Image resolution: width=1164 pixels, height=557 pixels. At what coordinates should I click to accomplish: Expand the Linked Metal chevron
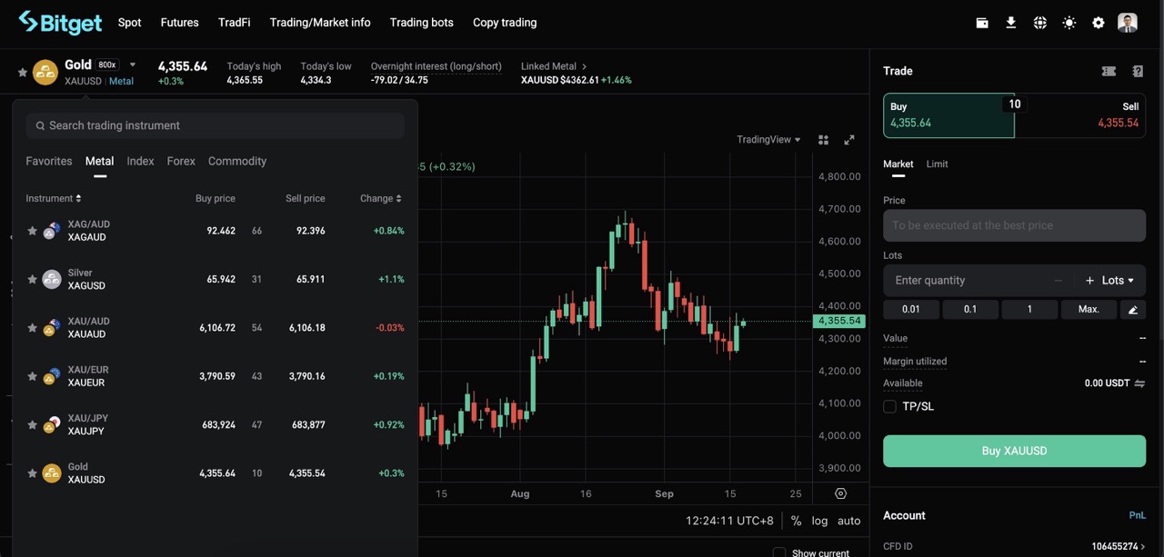coord(584,66)
